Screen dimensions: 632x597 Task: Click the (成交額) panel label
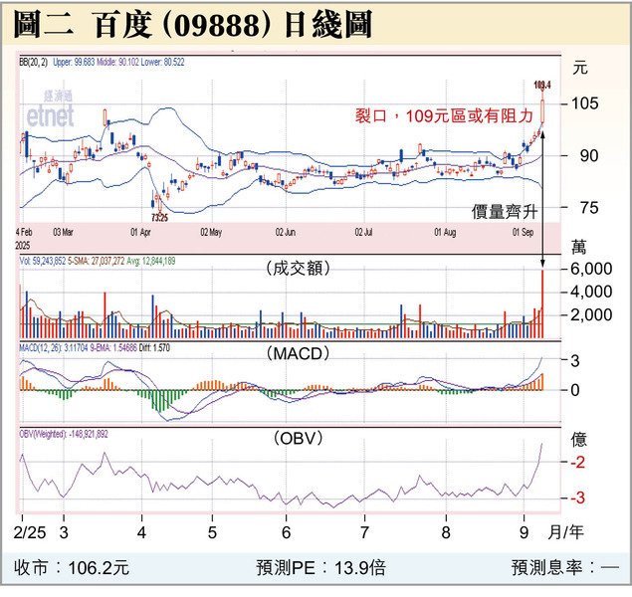298,268
